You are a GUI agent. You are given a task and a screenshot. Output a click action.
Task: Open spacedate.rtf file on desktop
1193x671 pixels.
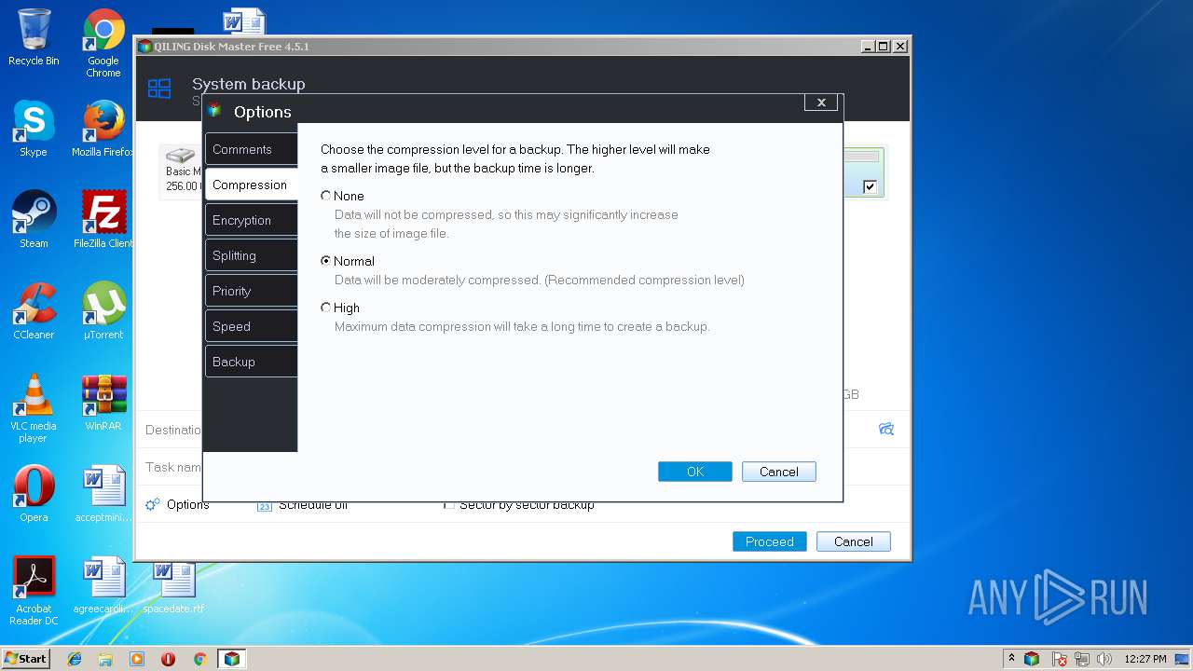173,585
